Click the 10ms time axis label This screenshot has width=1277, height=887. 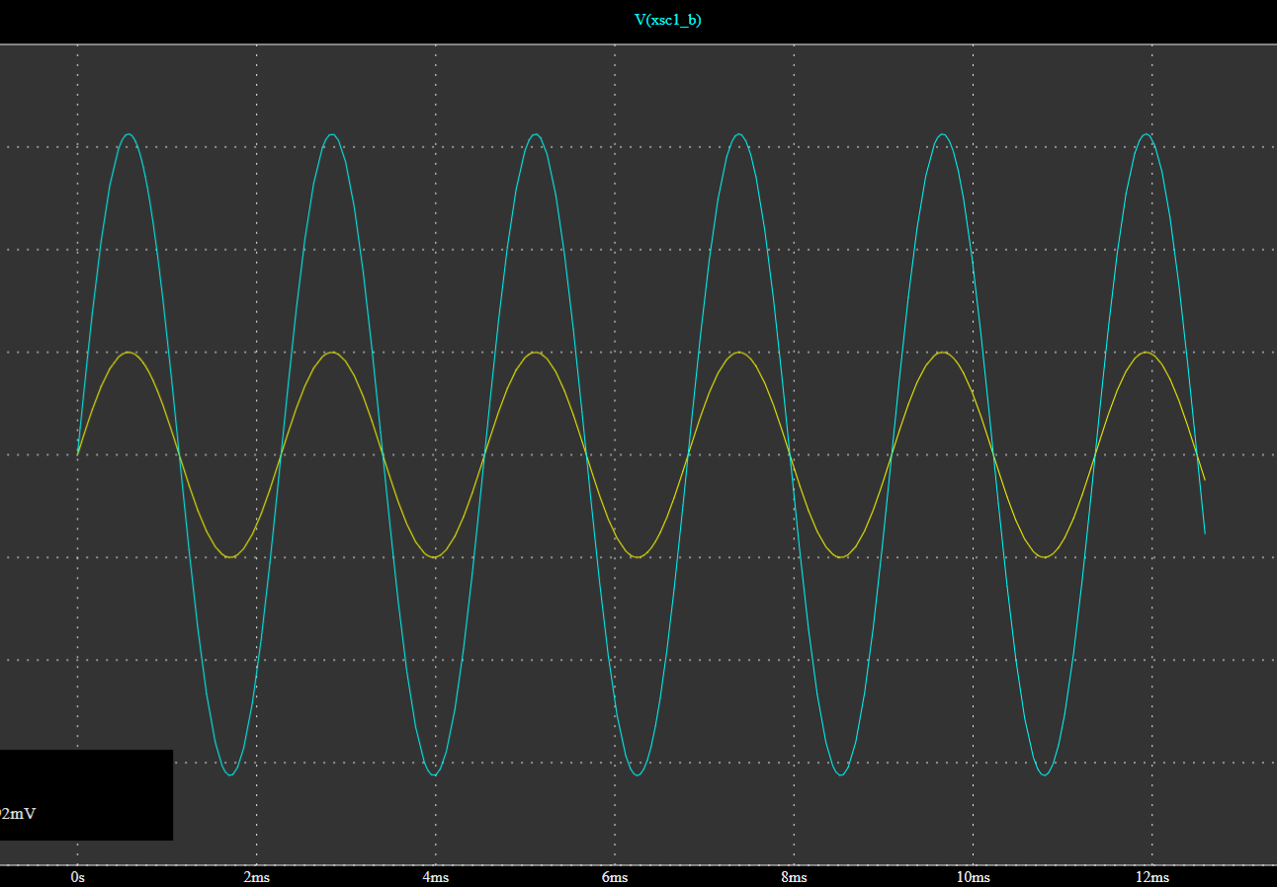(973, 877)
